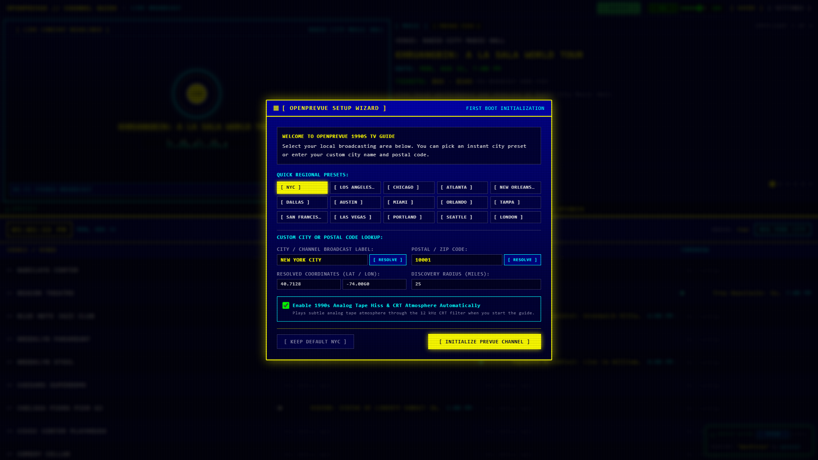Choose the San Francisco preset
This screenshot has height=460, width=818.
click(x=302, y=217)
